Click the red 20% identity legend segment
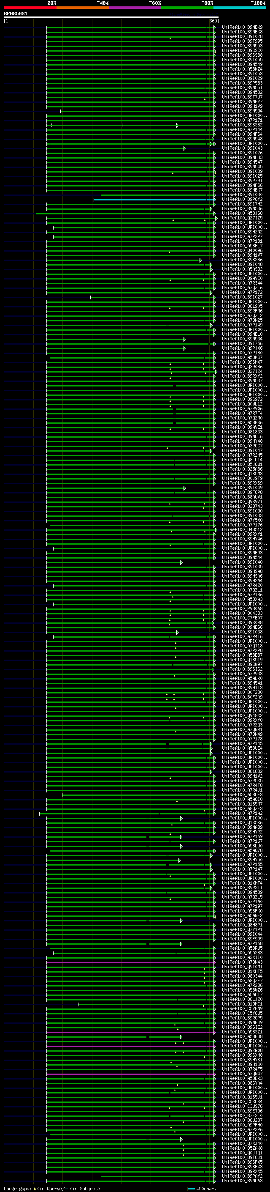 tap(30, 8)
